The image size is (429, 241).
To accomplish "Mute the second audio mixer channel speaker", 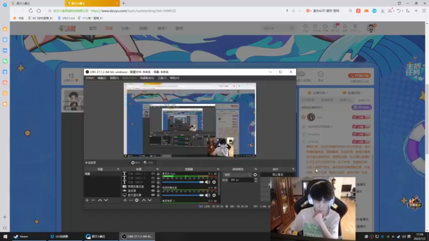I will (x=208, y=195).
